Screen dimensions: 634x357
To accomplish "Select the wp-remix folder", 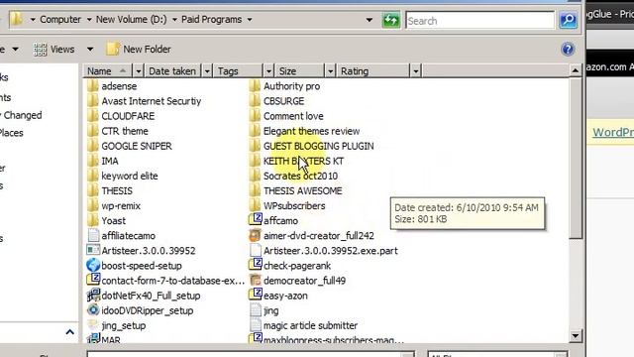I will pos(114,206).
